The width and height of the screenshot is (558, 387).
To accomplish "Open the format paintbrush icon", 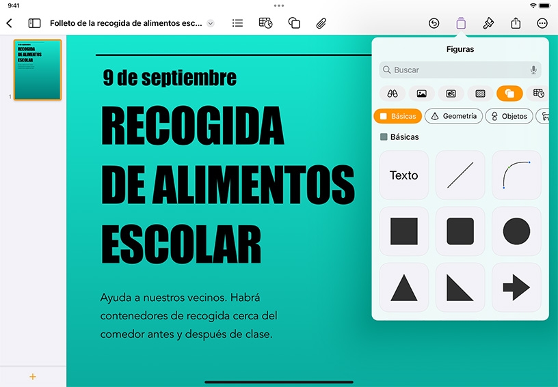I will [x=488, y=23].
